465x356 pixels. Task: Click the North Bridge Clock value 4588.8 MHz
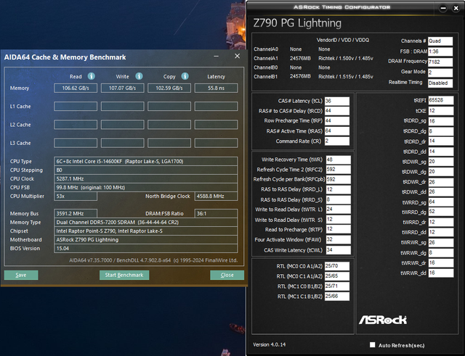(x=217, y=196)
